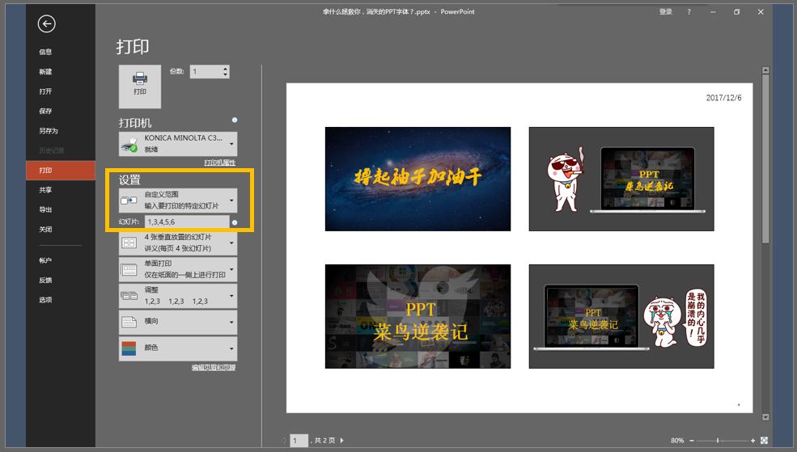Click the 2017/12/6 date on the preview page
This screenshot has height=452, width=797.
(724, 98)
